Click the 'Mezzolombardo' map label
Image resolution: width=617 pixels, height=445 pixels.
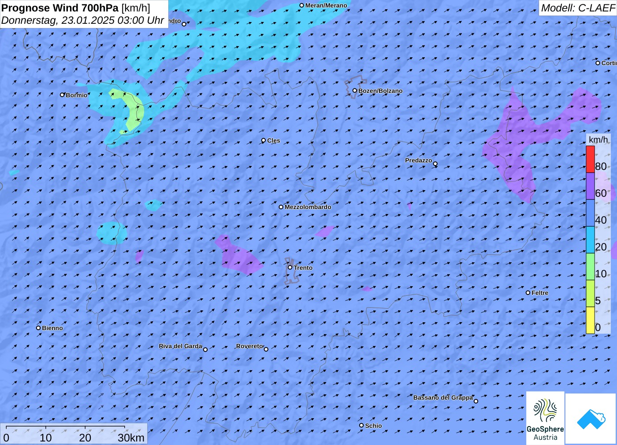pyautogui.click(x=308, y=207)
